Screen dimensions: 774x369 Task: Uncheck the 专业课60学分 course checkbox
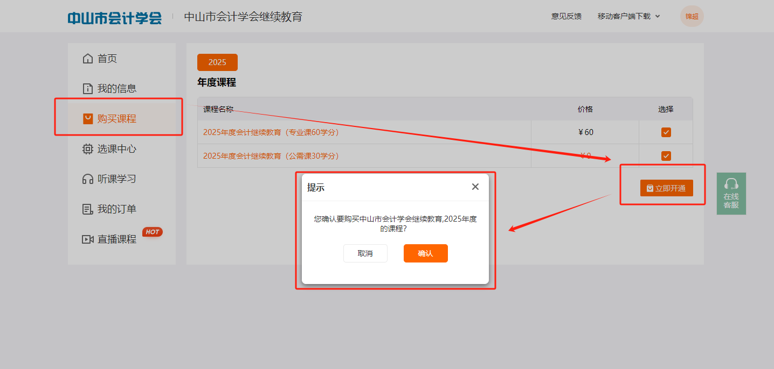[x=666, y=132]
